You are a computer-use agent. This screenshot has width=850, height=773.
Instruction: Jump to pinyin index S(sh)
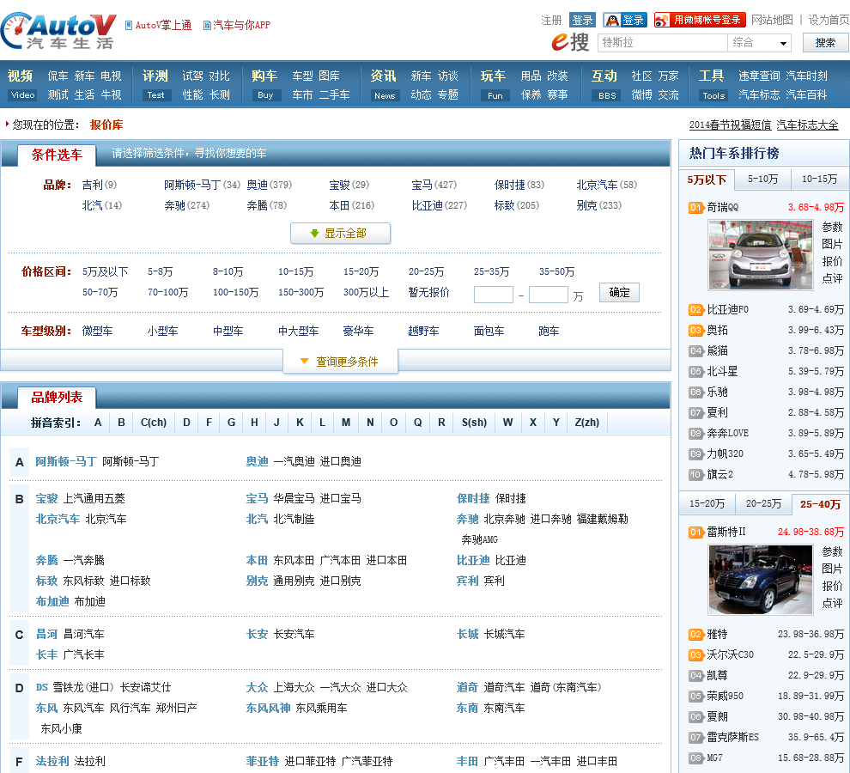474,423
